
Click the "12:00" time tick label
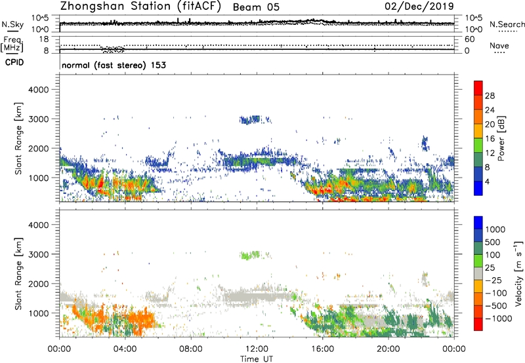click(x=257, y=349)
